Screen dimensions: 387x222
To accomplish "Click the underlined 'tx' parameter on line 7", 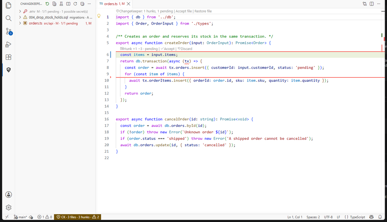I will pos(187,61).
